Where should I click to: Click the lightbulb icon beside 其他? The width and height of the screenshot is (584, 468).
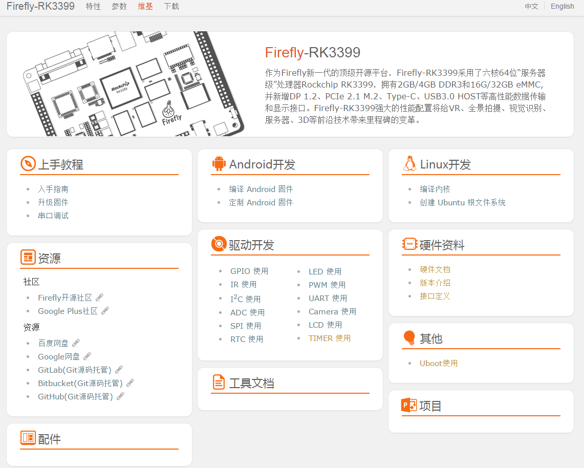pyautogui.click(x=409, y=338)
